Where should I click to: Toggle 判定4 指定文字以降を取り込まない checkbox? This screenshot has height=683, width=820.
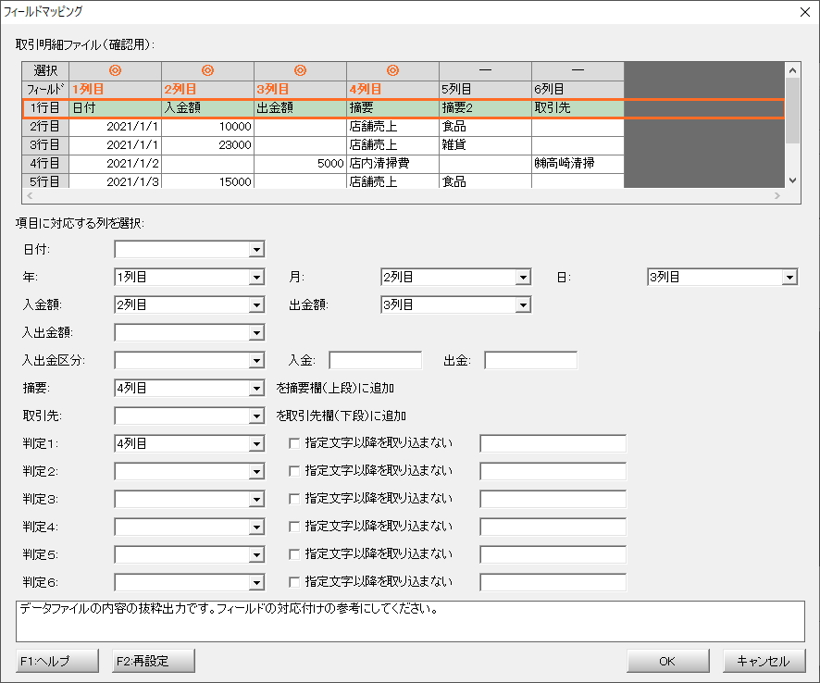point(294,527)
